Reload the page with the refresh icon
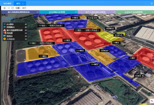Viewport: 154px width, 105px height. point(12,8)
